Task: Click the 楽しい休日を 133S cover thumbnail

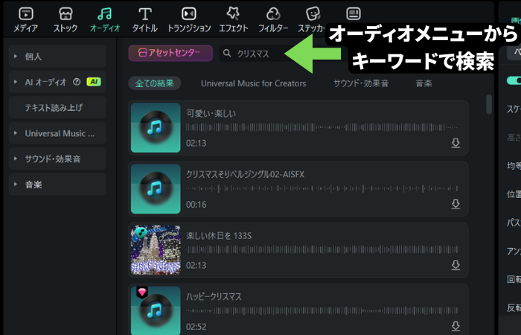Action: click(156, 250)
